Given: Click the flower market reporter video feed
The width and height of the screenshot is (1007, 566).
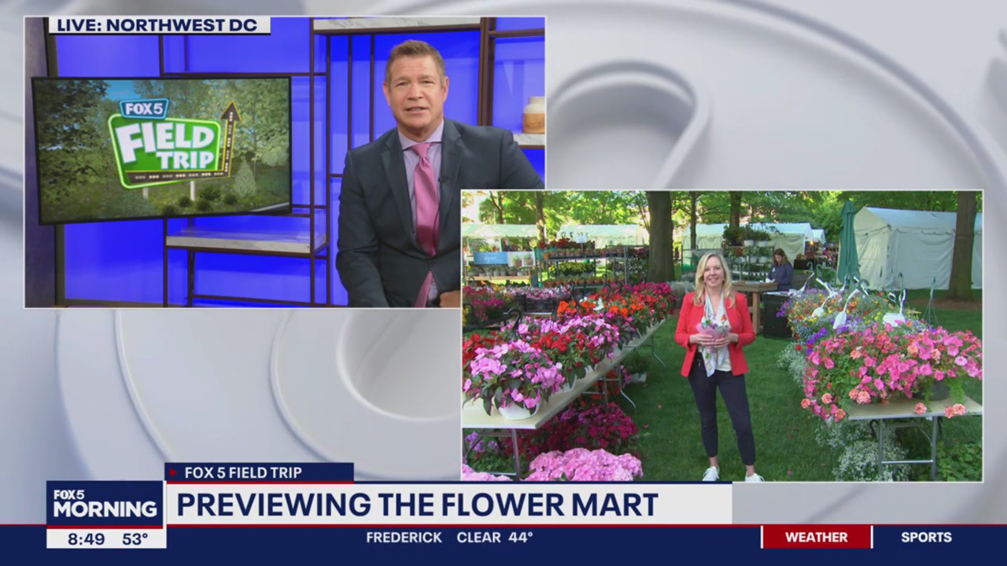Looking at the screenshot, I should pos(721,336).
